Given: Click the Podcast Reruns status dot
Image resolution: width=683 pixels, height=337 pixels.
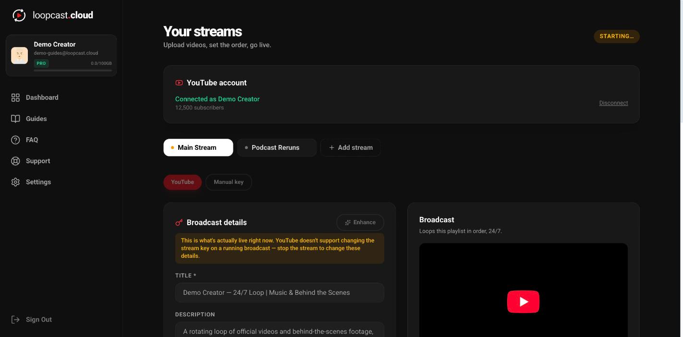Looking at the screenshot, I should (246, 148).
